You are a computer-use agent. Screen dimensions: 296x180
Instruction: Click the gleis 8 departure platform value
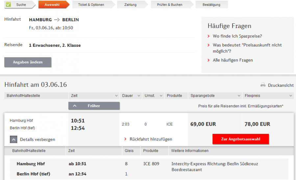click(x=126, y=164)
